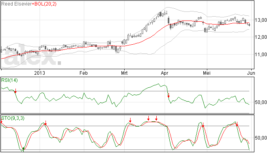This screenshot has height=153, width=273.
Task: Click the STO red arrow in early Mrt
Action: point(130,120)
